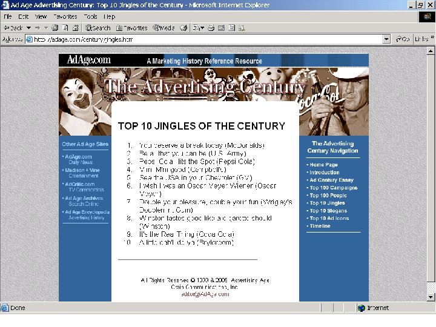The width and height of the screenshot is (436, 327).
Task: Click the Back navigation button
Action: [13, 28]
